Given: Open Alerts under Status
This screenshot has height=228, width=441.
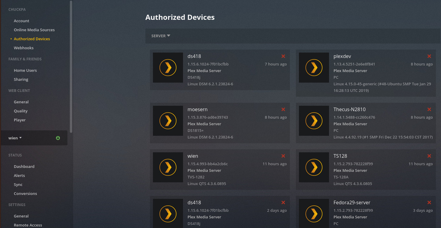Looking at the screenshot, I should 19,176.
